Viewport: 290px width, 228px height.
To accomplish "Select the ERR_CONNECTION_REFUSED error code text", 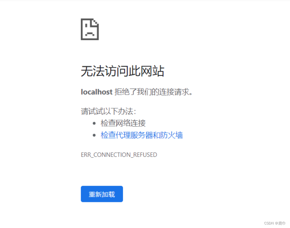I will (119, 155).
